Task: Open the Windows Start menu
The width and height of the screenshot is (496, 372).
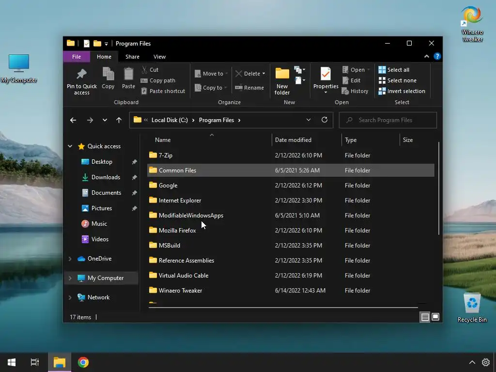Action: [x=12, y=362]
